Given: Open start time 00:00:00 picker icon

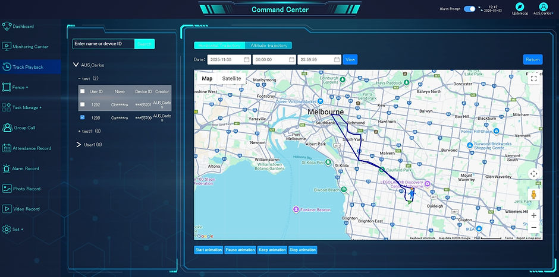Looking at the screenshot, I should coord(291,60).
